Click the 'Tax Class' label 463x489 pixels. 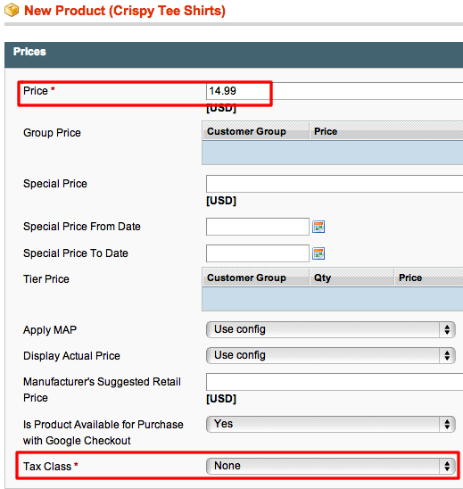pos(47,467)
